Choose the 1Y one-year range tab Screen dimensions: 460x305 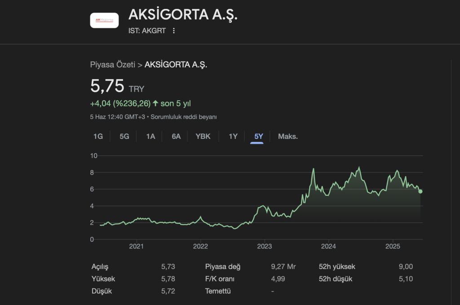(x=233, y=136)
